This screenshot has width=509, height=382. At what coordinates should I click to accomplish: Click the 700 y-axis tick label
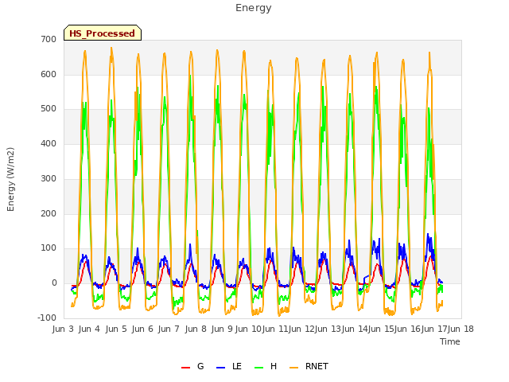pos(49,39)
